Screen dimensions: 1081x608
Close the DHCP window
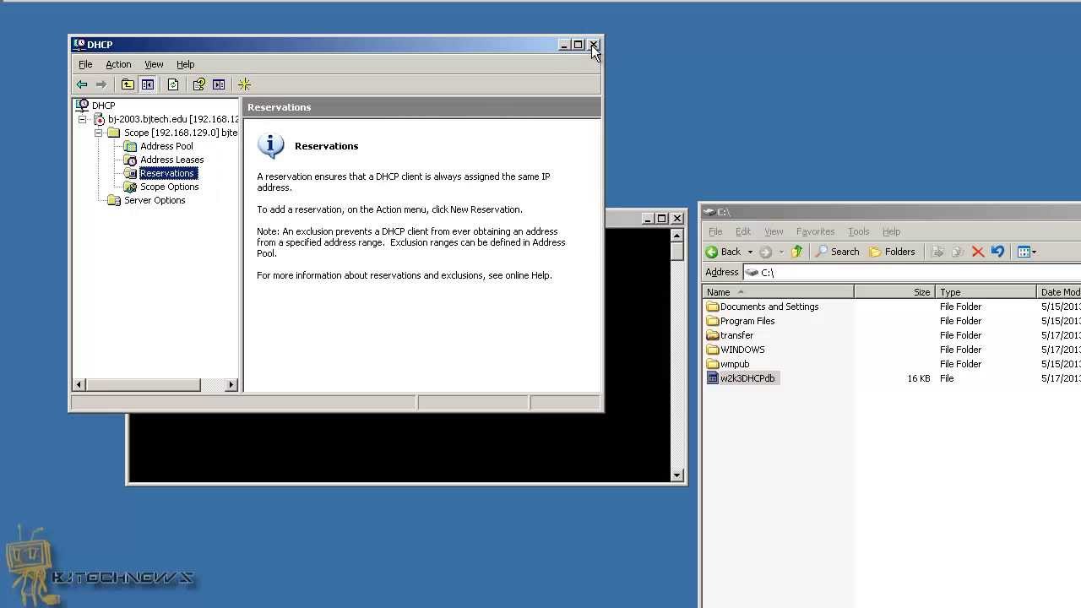click(x=594, y=45)
